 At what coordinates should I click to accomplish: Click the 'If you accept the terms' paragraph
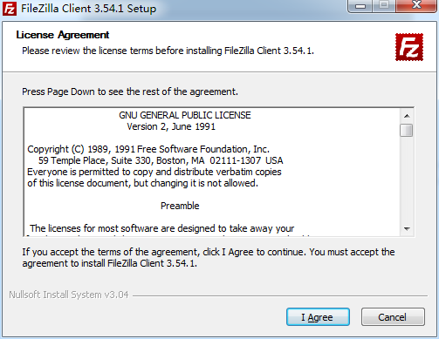point(209,258)
